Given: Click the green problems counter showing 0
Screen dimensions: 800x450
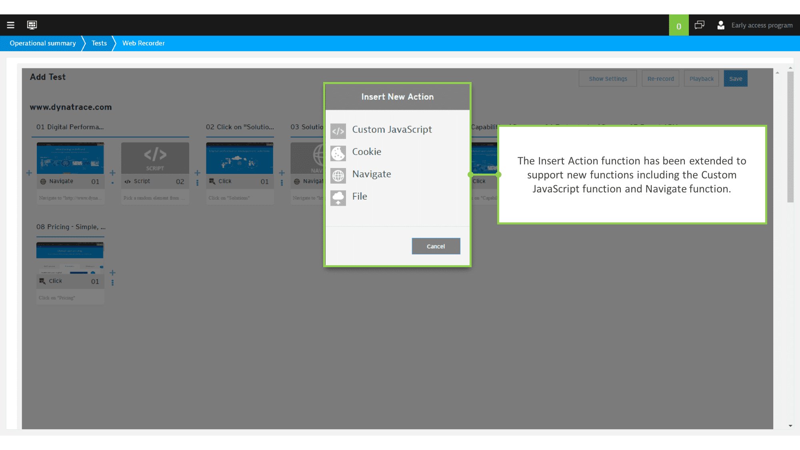Looking at the screenshot, I should point(679,25).
